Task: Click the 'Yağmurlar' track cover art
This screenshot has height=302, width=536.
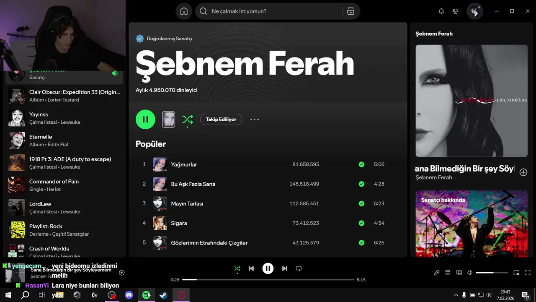Action: coord(160,164)
